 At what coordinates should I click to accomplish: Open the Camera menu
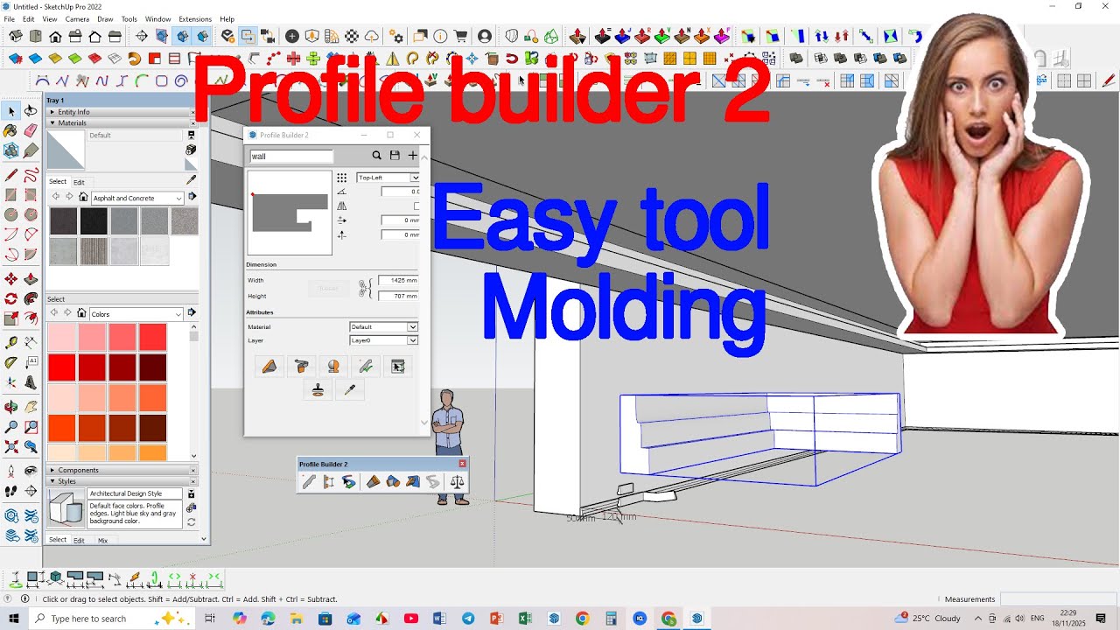coord(77,18)
